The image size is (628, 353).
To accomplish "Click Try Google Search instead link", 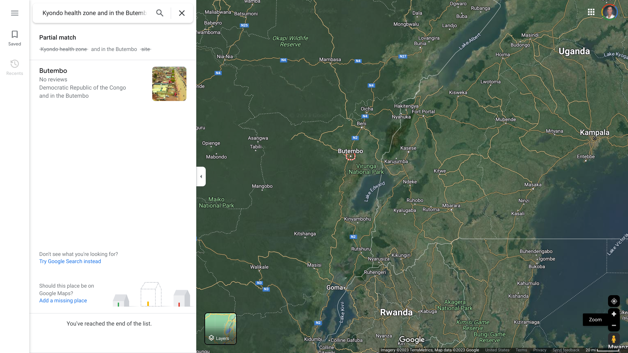I will click(x=70, y=261).
